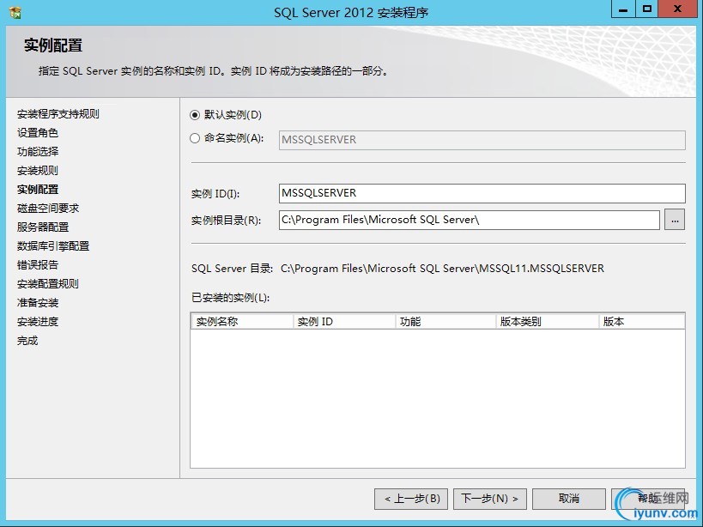Viewport: 703px width, 527px height.
Task: Click the 版本 column header
Action: [641, 321]
